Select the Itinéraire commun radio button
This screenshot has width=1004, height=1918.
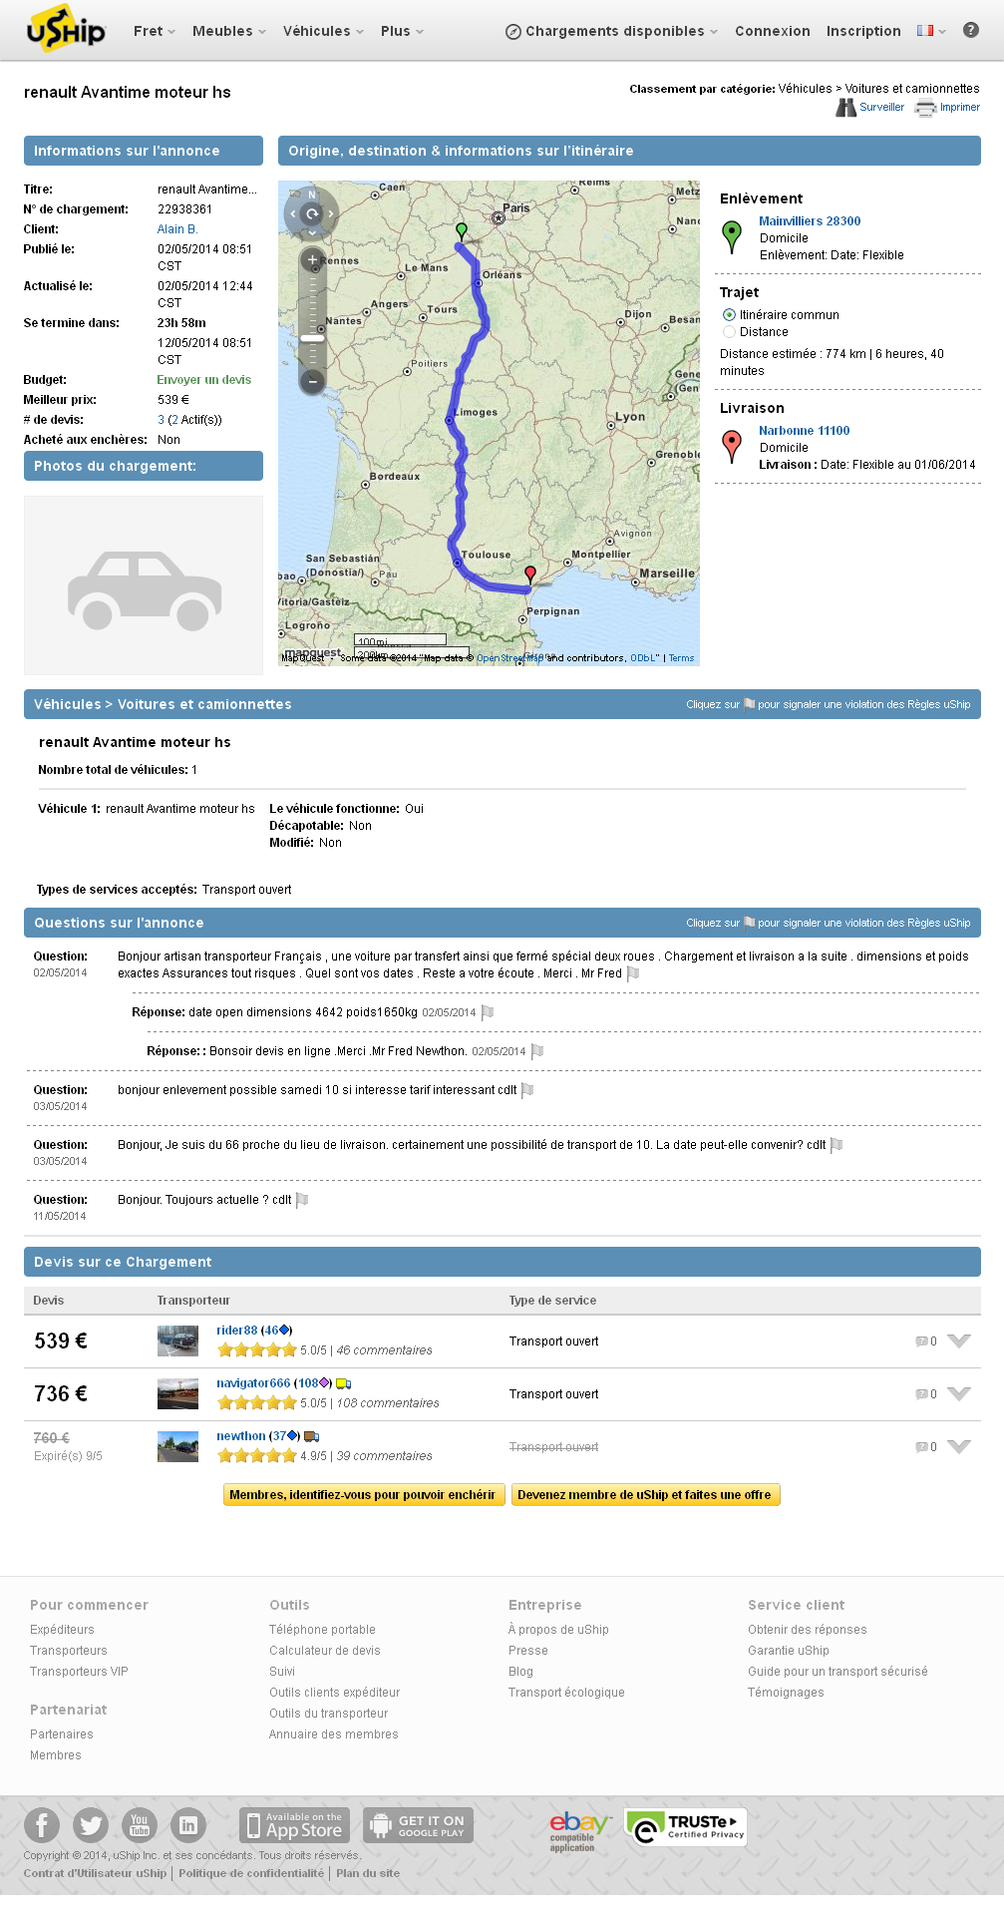pos(729,315)
